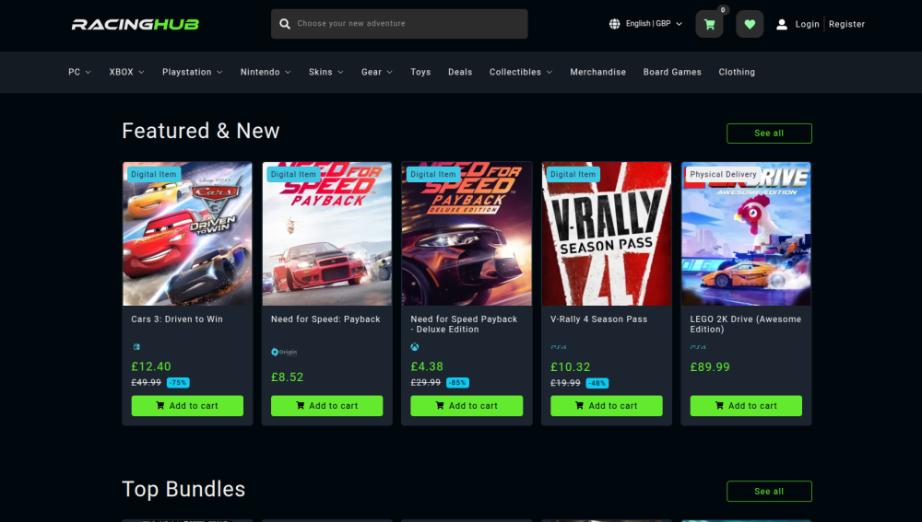Click the globe language icon

coord(614,24)
